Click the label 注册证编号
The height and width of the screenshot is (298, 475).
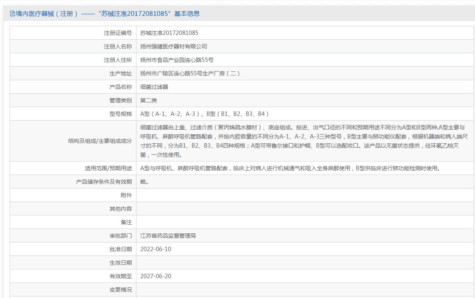(118, 33)
